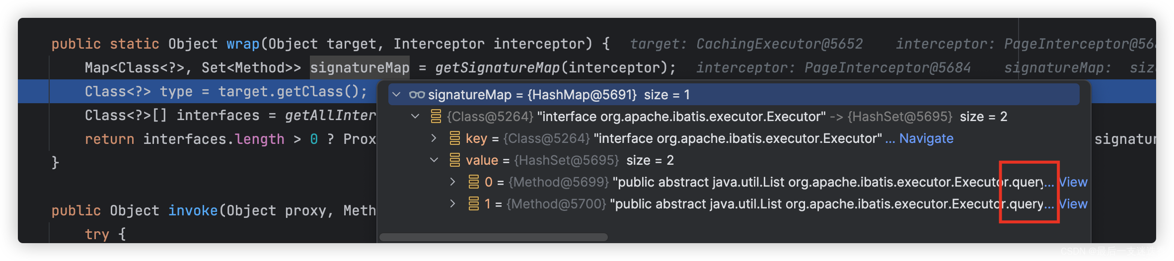Collapse the Executor HashSet entry node
This screenshot has height=261, width=1174.
[x=415, y=116]
